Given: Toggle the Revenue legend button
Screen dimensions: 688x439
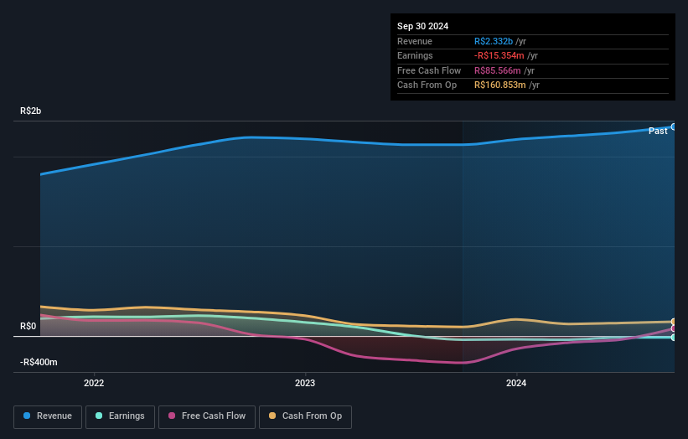Looking at the screenshot, I should (48, 416).
